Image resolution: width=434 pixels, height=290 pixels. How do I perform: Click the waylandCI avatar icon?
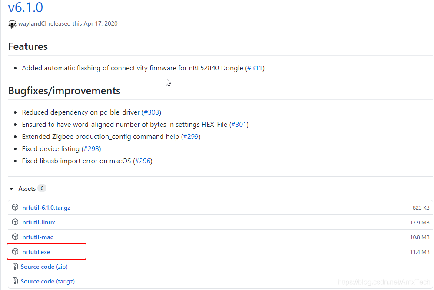(12, 24)
